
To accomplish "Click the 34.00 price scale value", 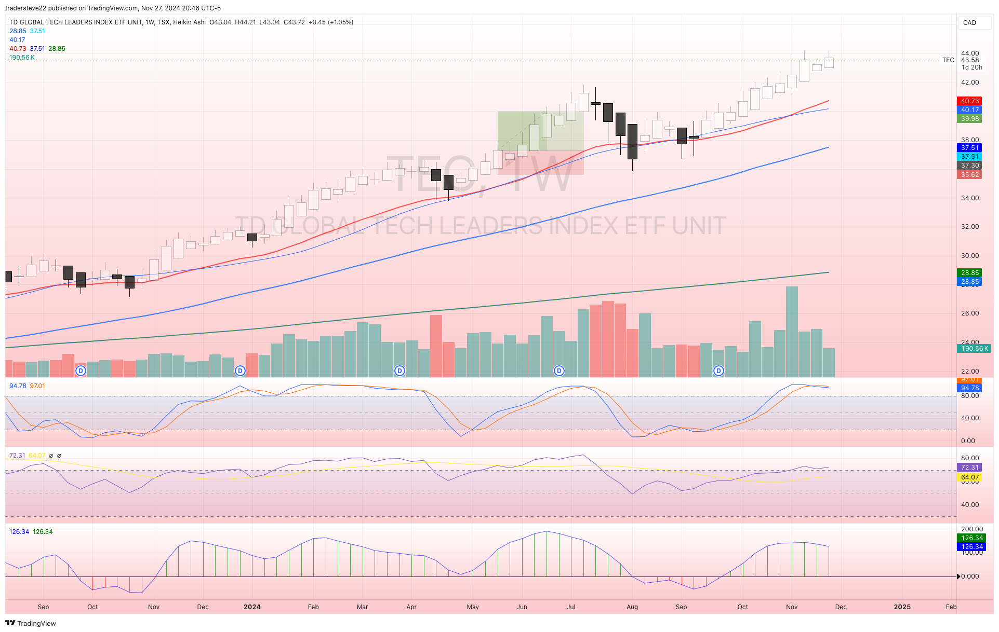I will (x=970, y=198).
